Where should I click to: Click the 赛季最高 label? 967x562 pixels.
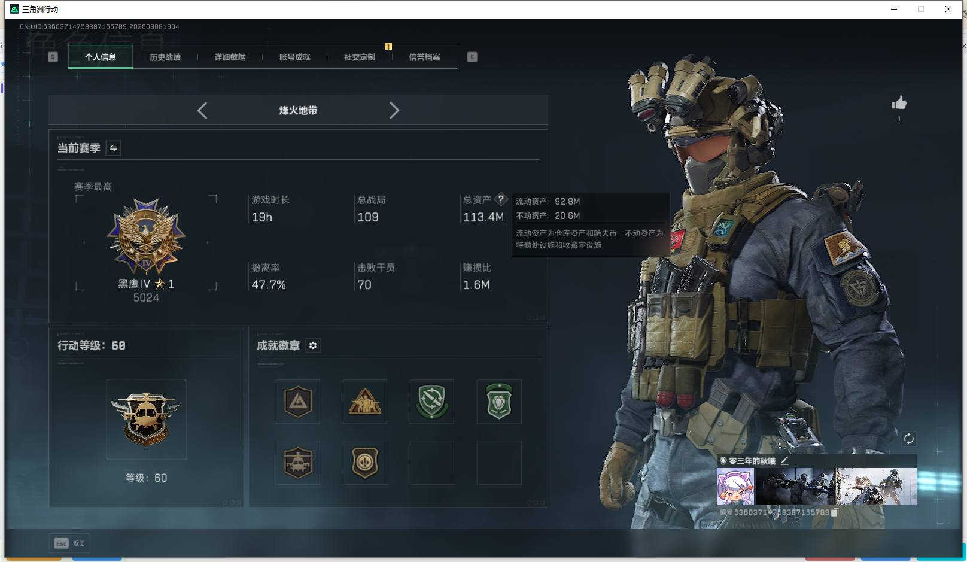pyautogui.click(x=93, y=187)
